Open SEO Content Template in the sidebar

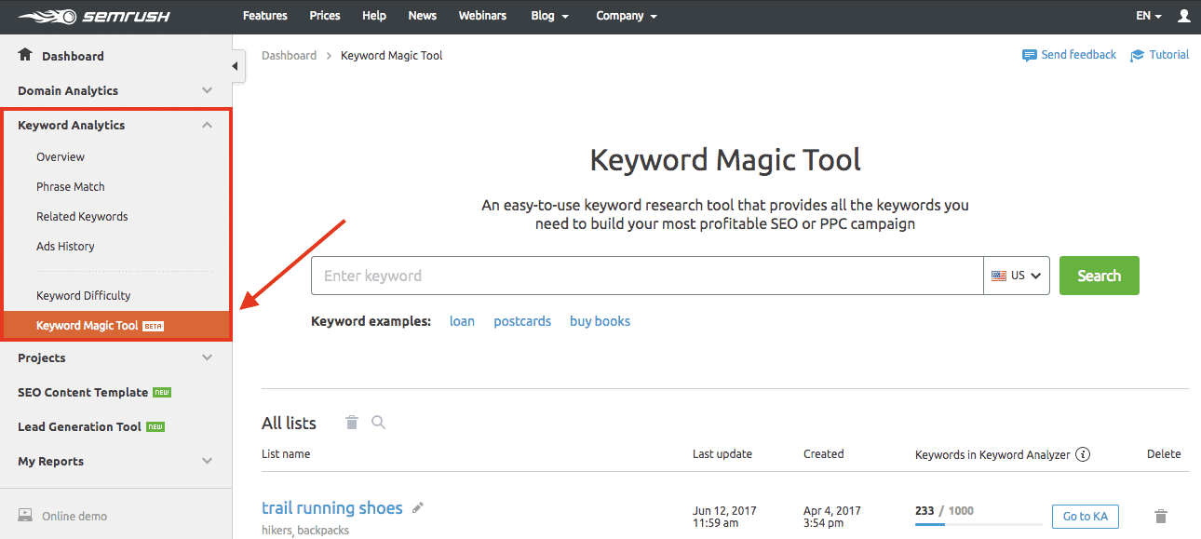(x=83, y=392)
